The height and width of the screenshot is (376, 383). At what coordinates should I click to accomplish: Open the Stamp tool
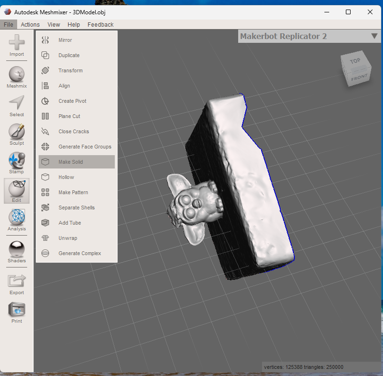tap(17, 163)
